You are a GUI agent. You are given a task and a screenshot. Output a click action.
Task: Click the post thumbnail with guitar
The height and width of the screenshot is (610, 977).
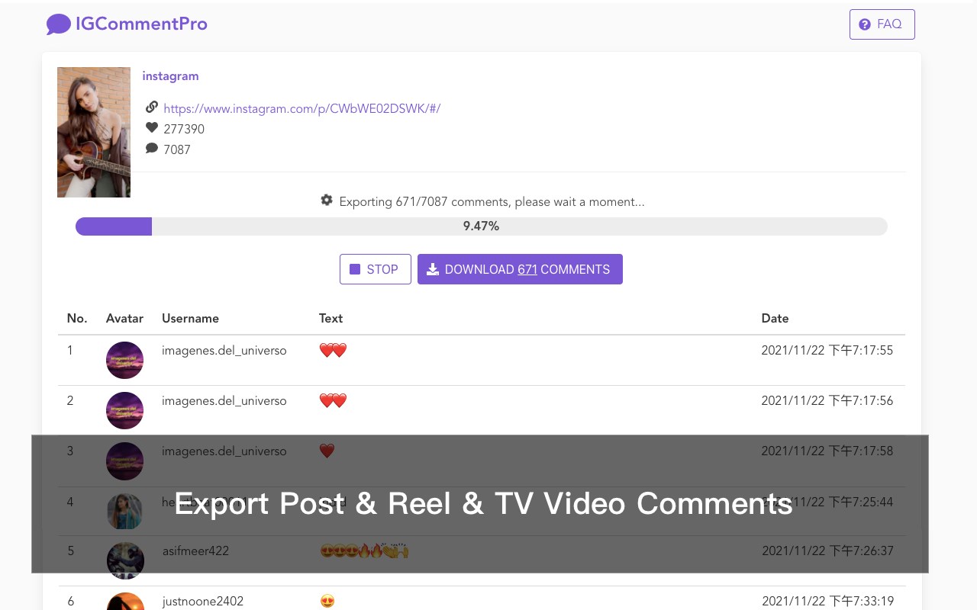94,132
